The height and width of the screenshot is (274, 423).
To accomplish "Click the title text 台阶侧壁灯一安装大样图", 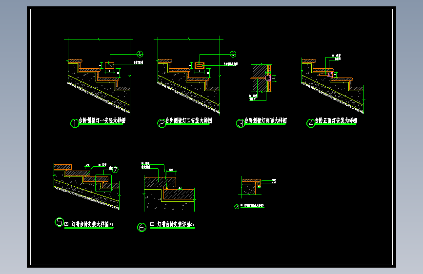I will coord(102,120).
